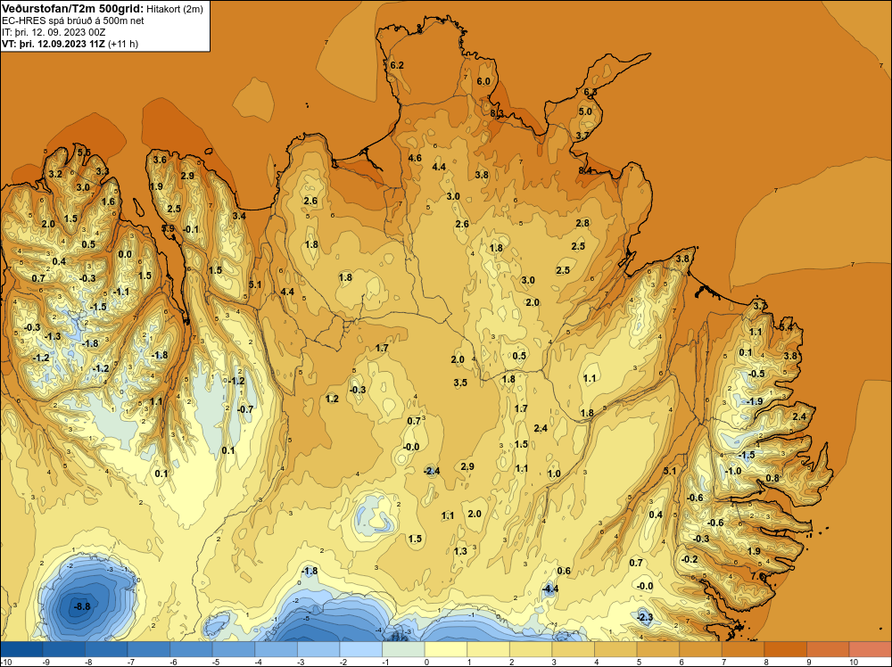
Task: Pick the pale yellow legend swatch between 0 and 1
Action: 445,649
